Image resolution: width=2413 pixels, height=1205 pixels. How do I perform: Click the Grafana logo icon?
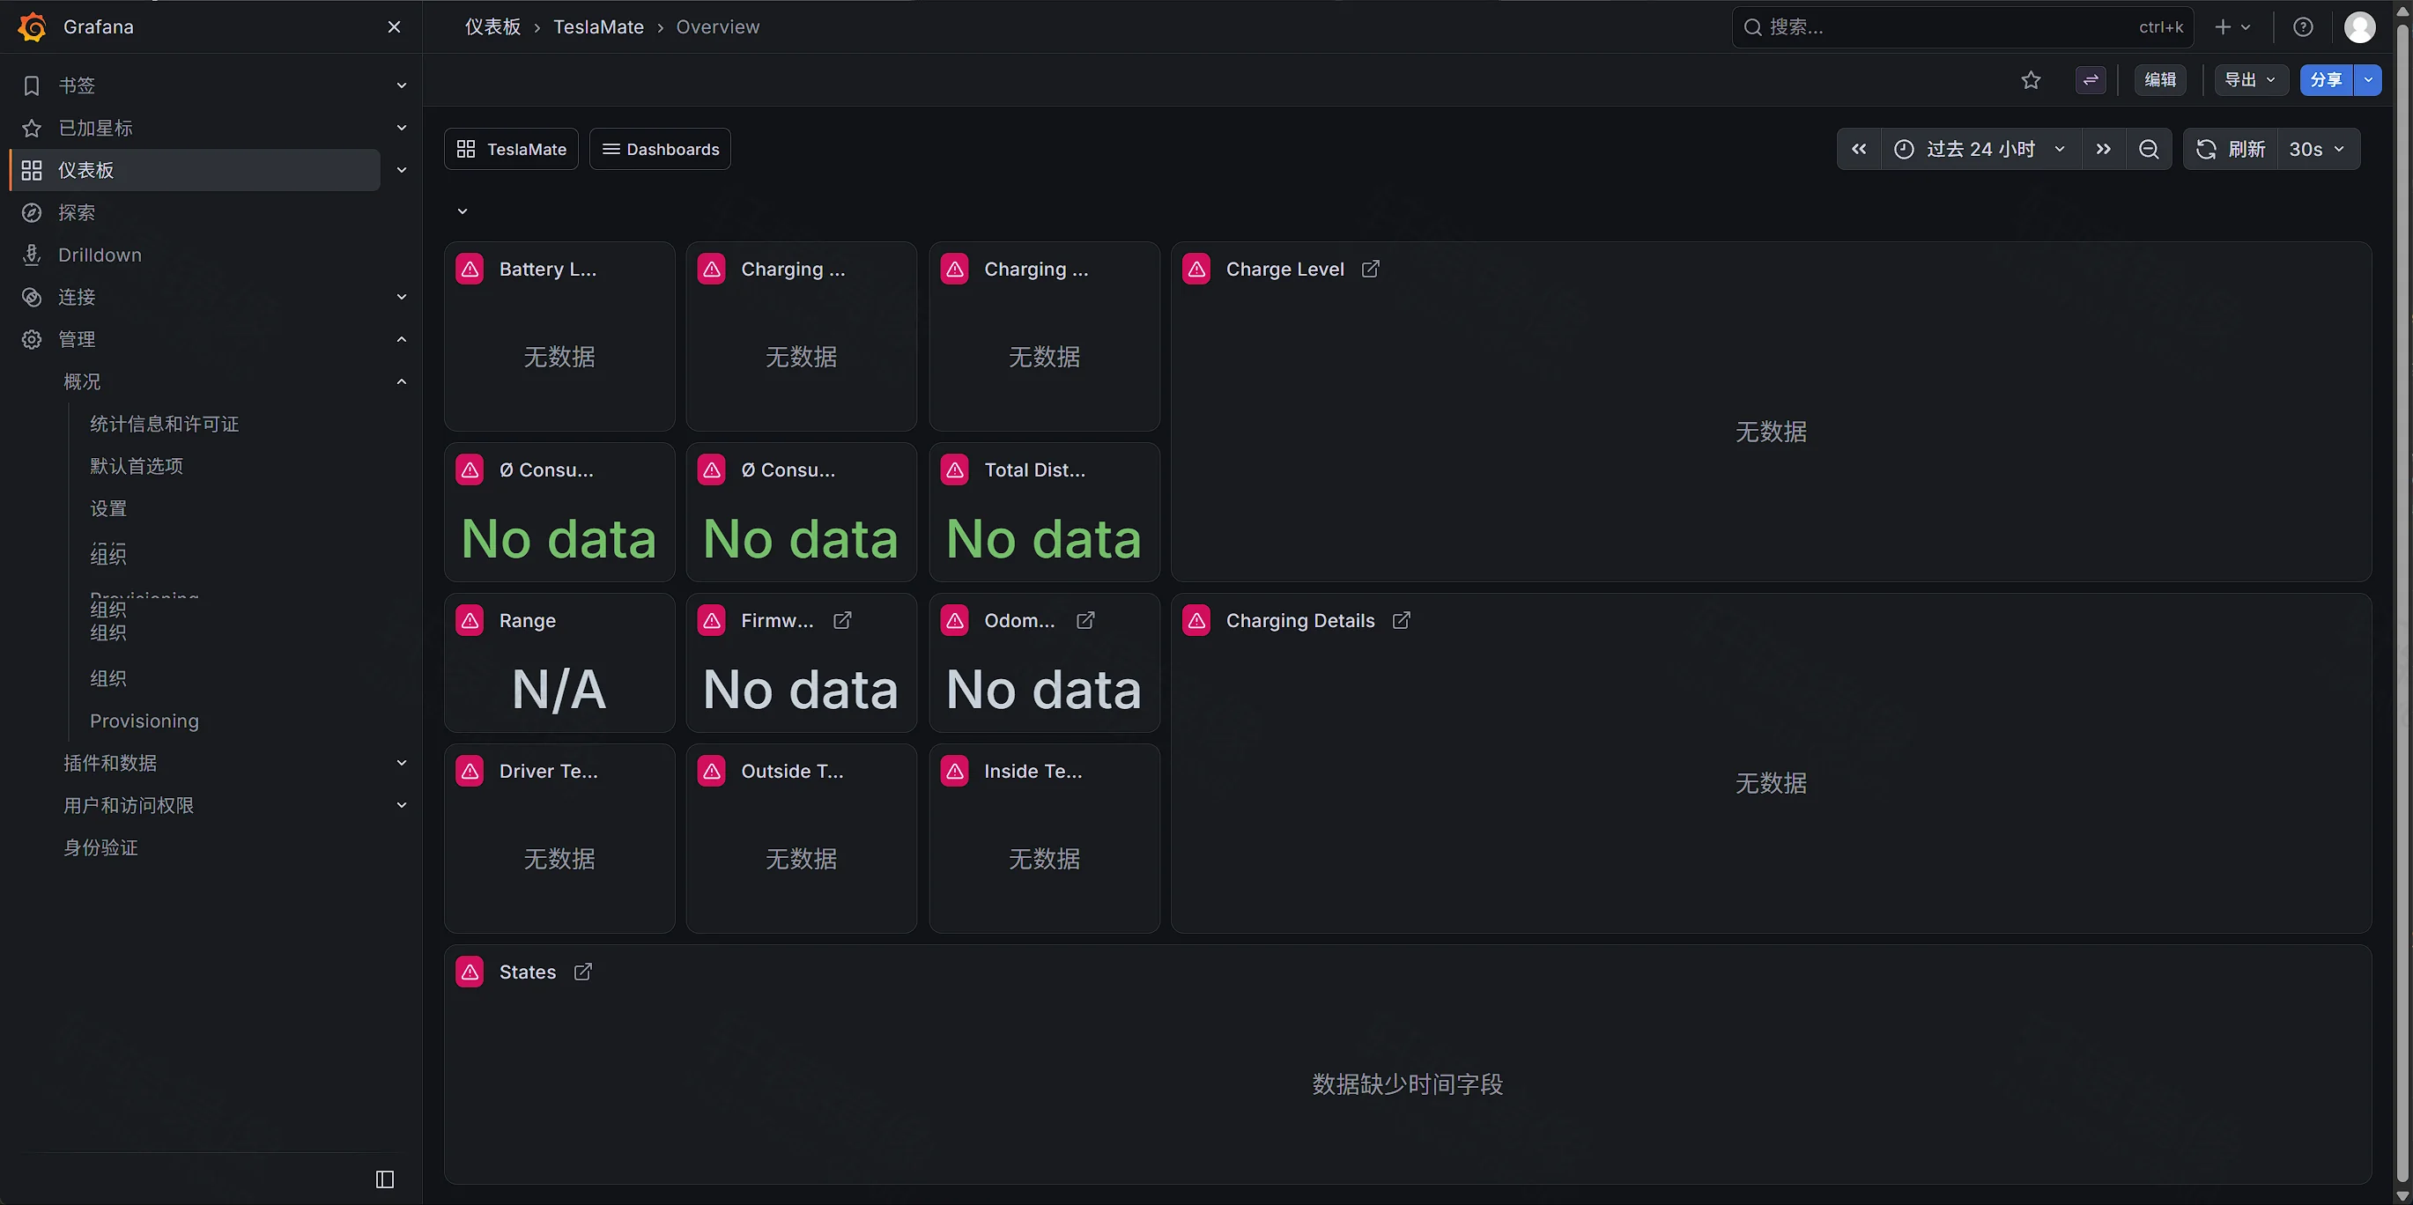(32, 27)
